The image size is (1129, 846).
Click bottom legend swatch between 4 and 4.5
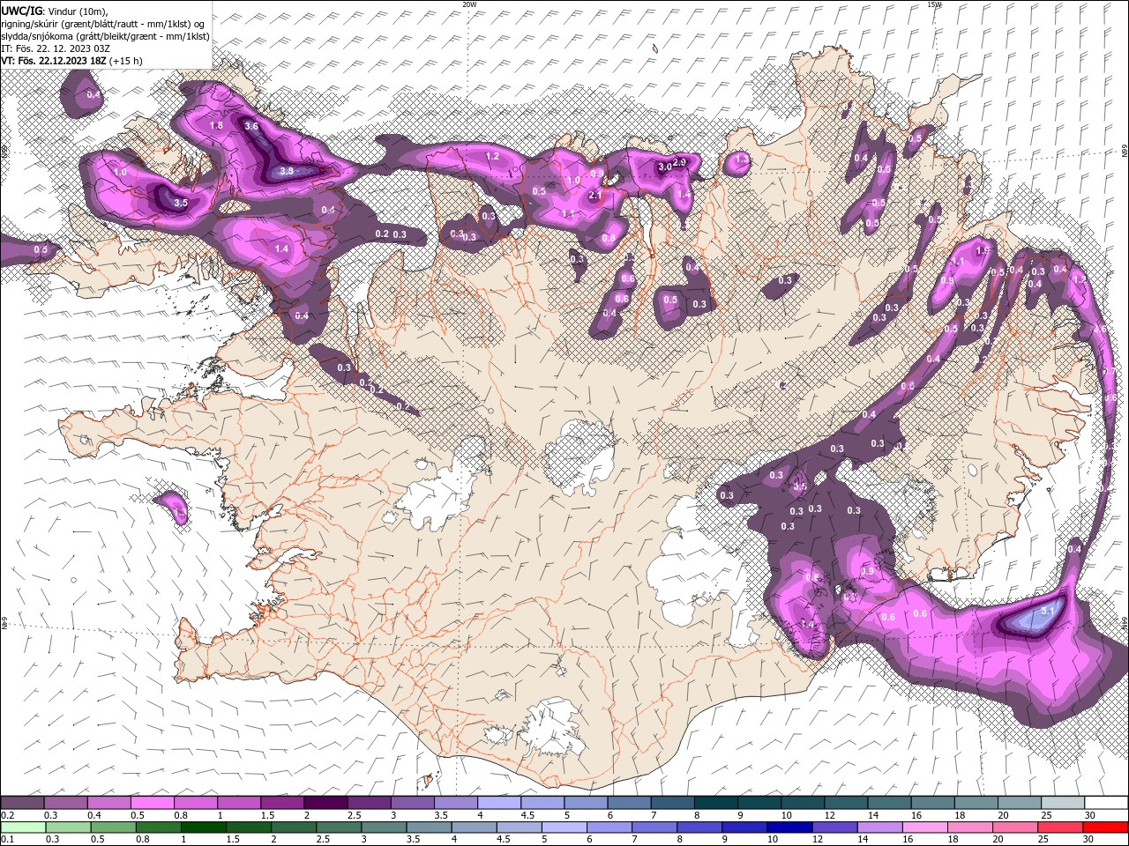point(474,827)
